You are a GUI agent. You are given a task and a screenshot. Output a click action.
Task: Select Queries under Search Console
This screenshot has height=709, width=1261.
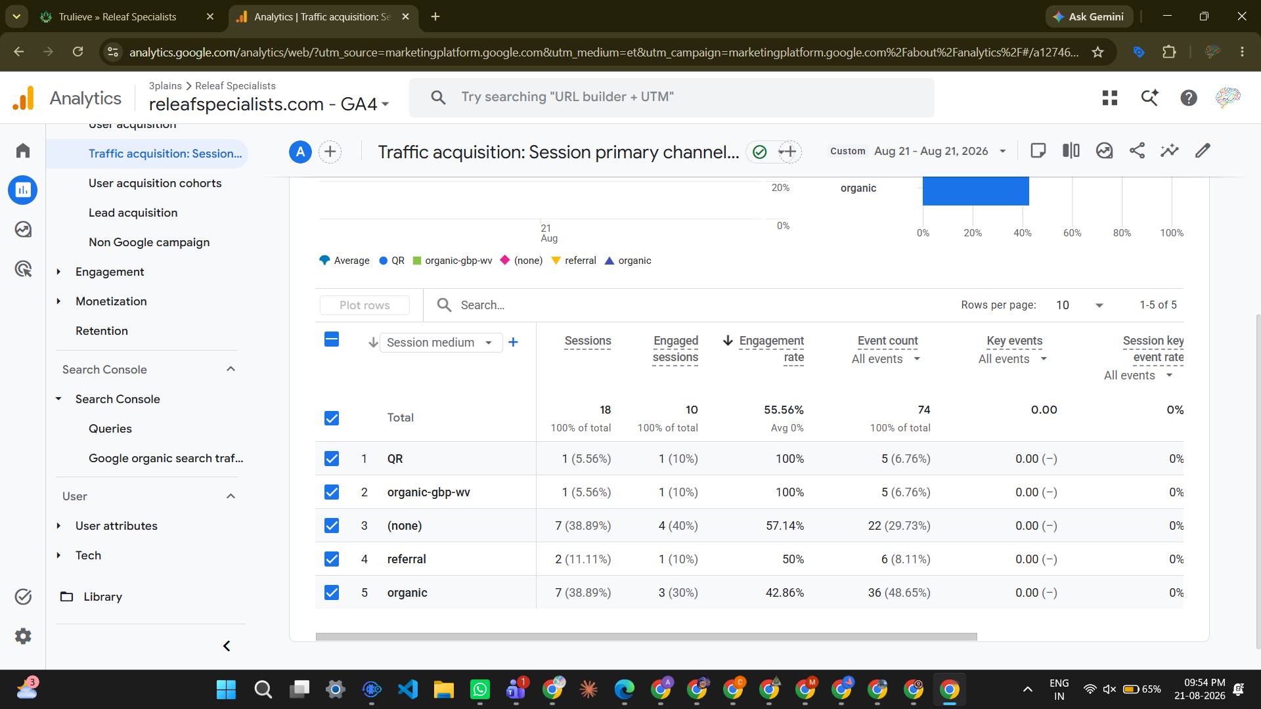point(110,429)
